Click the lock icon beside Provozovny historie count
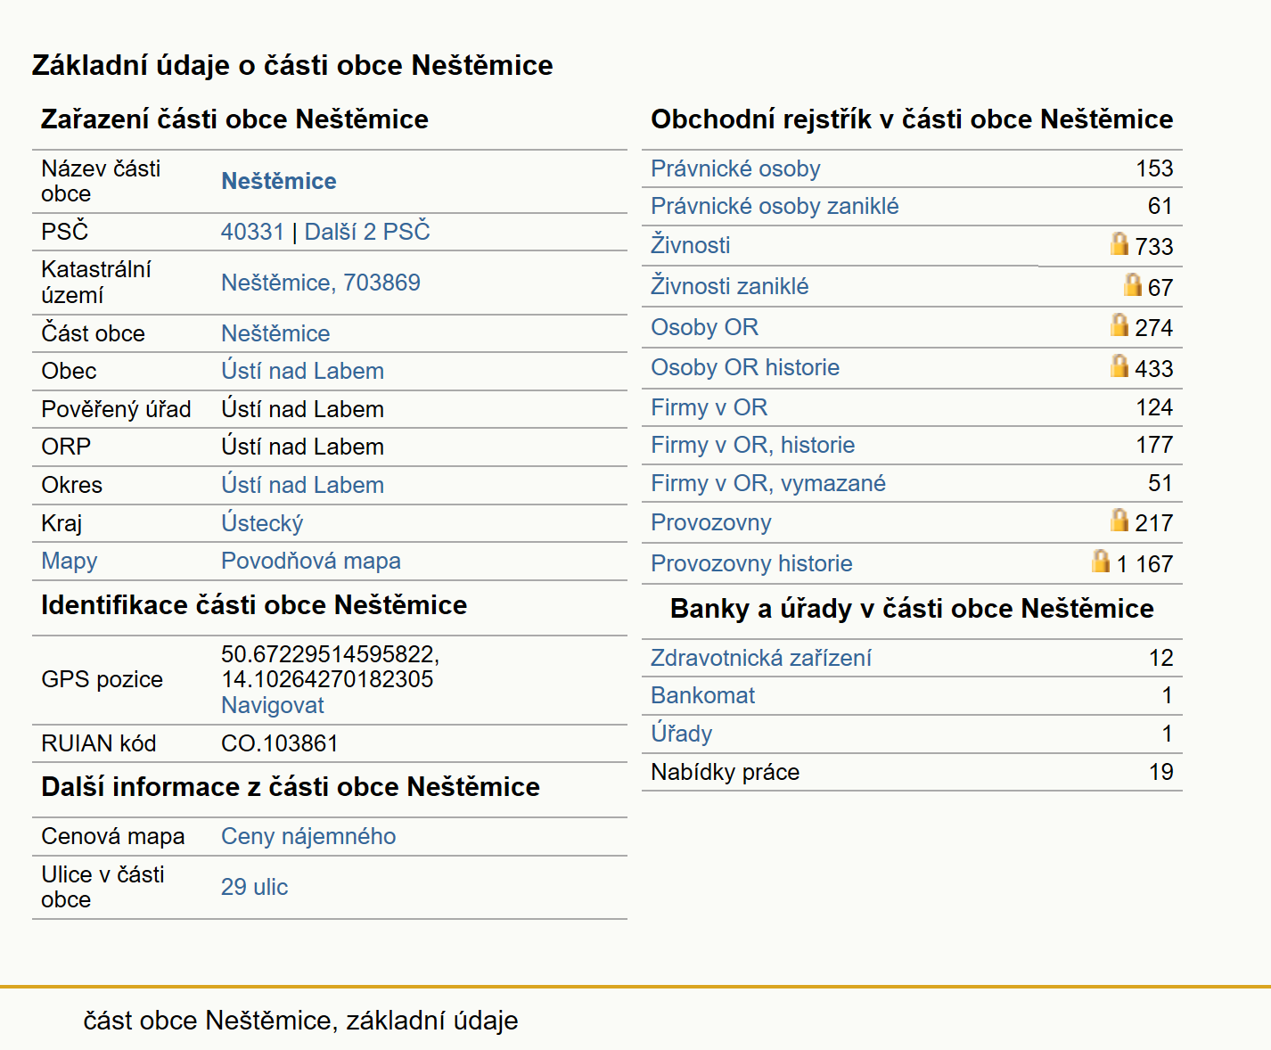 (1101, 561)
